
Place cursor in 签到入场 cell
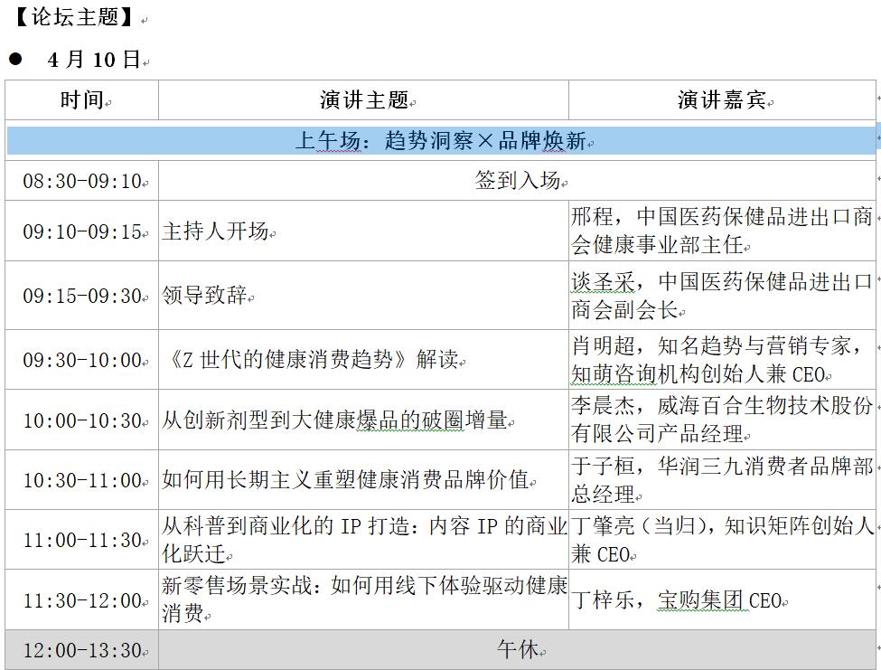click(x=517, y=181)
